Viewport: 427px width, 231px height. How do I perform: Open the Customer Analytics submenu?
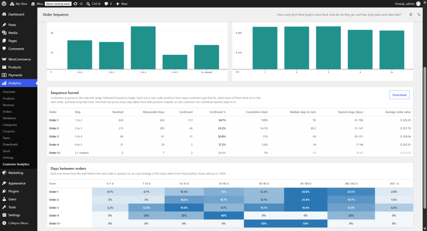(x=16, y=164)
